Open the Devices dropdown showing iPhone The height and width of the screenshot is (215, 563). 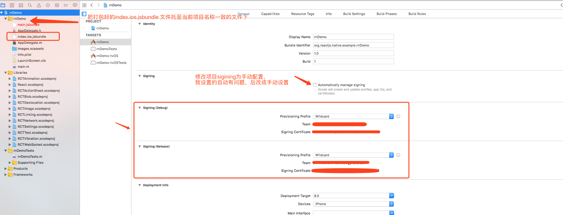coord(353,204)
